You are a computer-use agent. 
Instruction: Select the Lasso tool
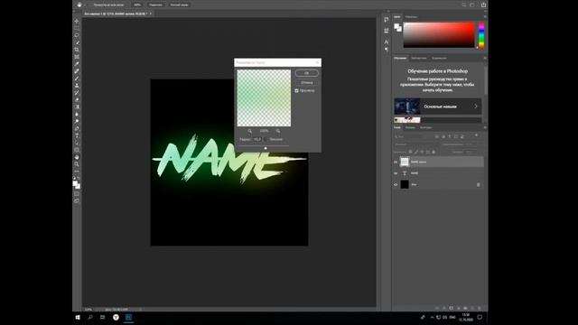pos(77,35)
